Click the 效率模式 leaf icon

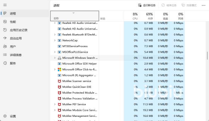point(183,5)
